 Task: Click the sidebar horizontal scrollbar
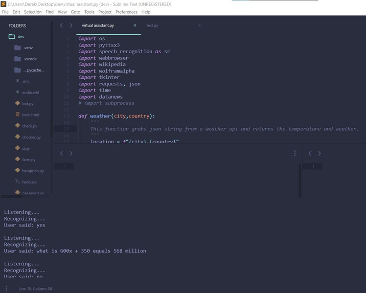12,196
